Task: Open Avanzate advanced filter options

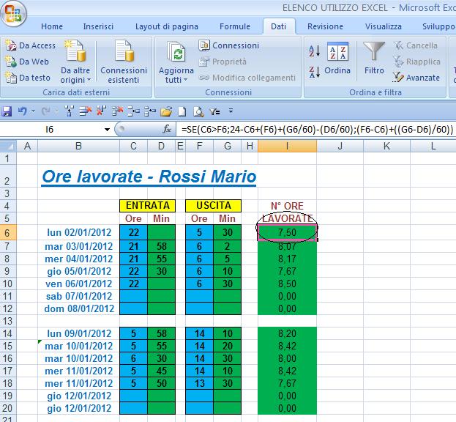Action: tap(416, 78)
